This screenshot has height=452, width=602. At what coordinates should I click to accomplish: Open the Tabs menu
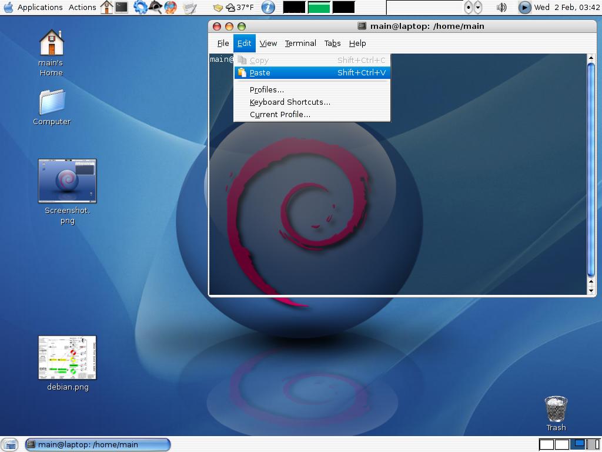332,44
